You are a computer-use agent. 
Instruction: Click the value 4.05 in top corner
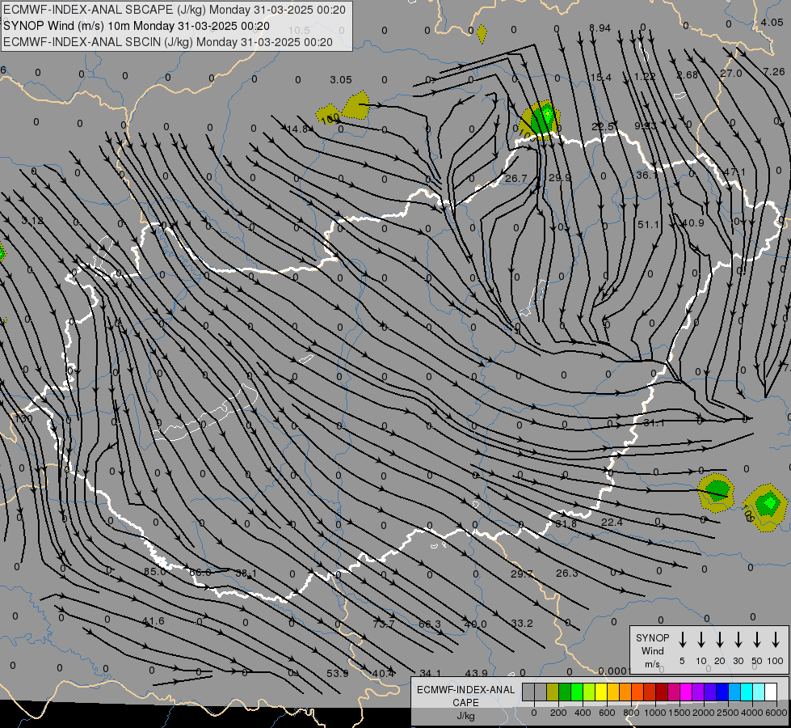coord(772,22)
